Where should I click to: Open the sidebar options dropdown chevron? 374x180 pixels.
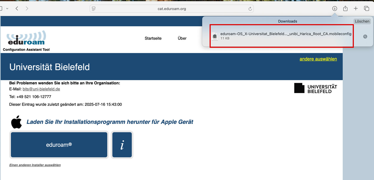(x=7, y=8)
